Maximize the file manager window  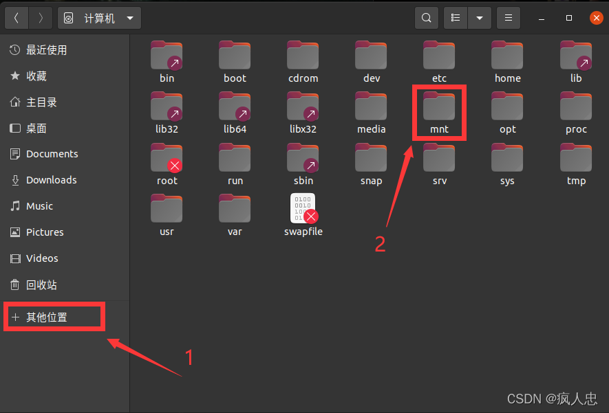click(x=569, y=18)
